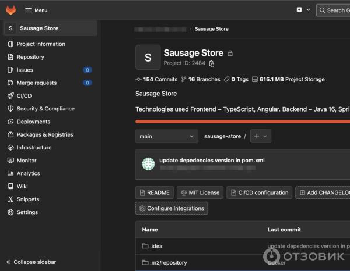Open the add-file plus dropdown
This screenshot has width=350, height=271.
(x=261, y=136)
